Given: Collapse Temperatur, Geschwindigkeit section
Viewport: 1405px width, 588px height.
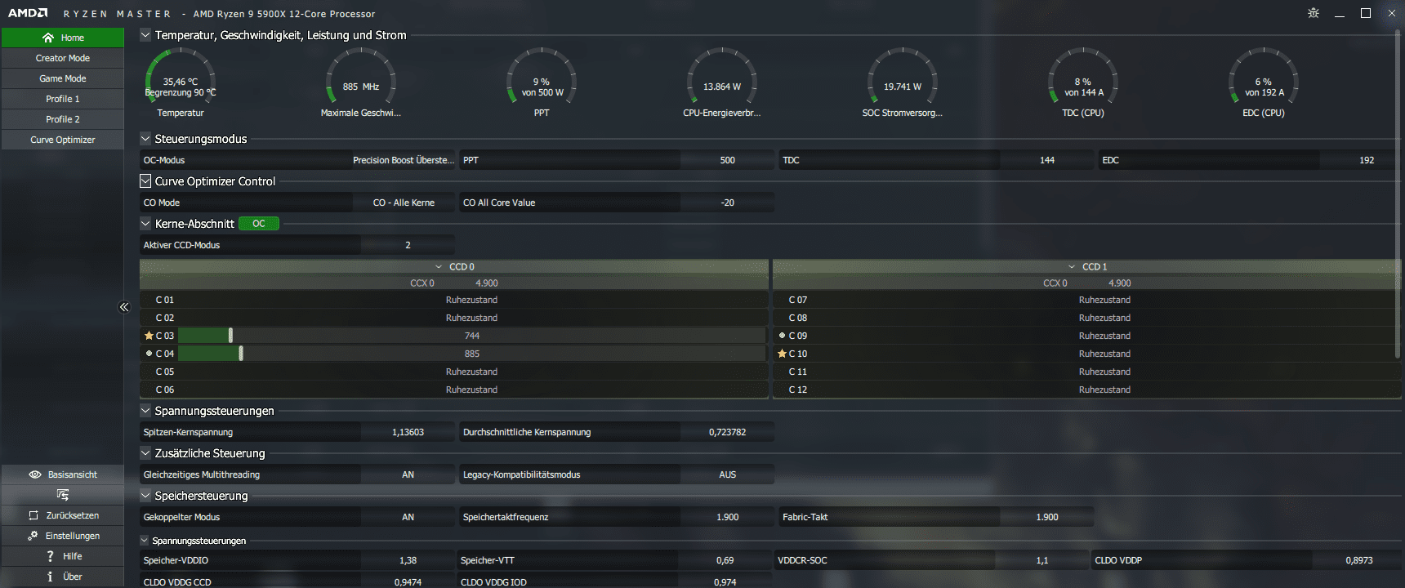Looking at the screenshot, I should (x=145, y=35).
